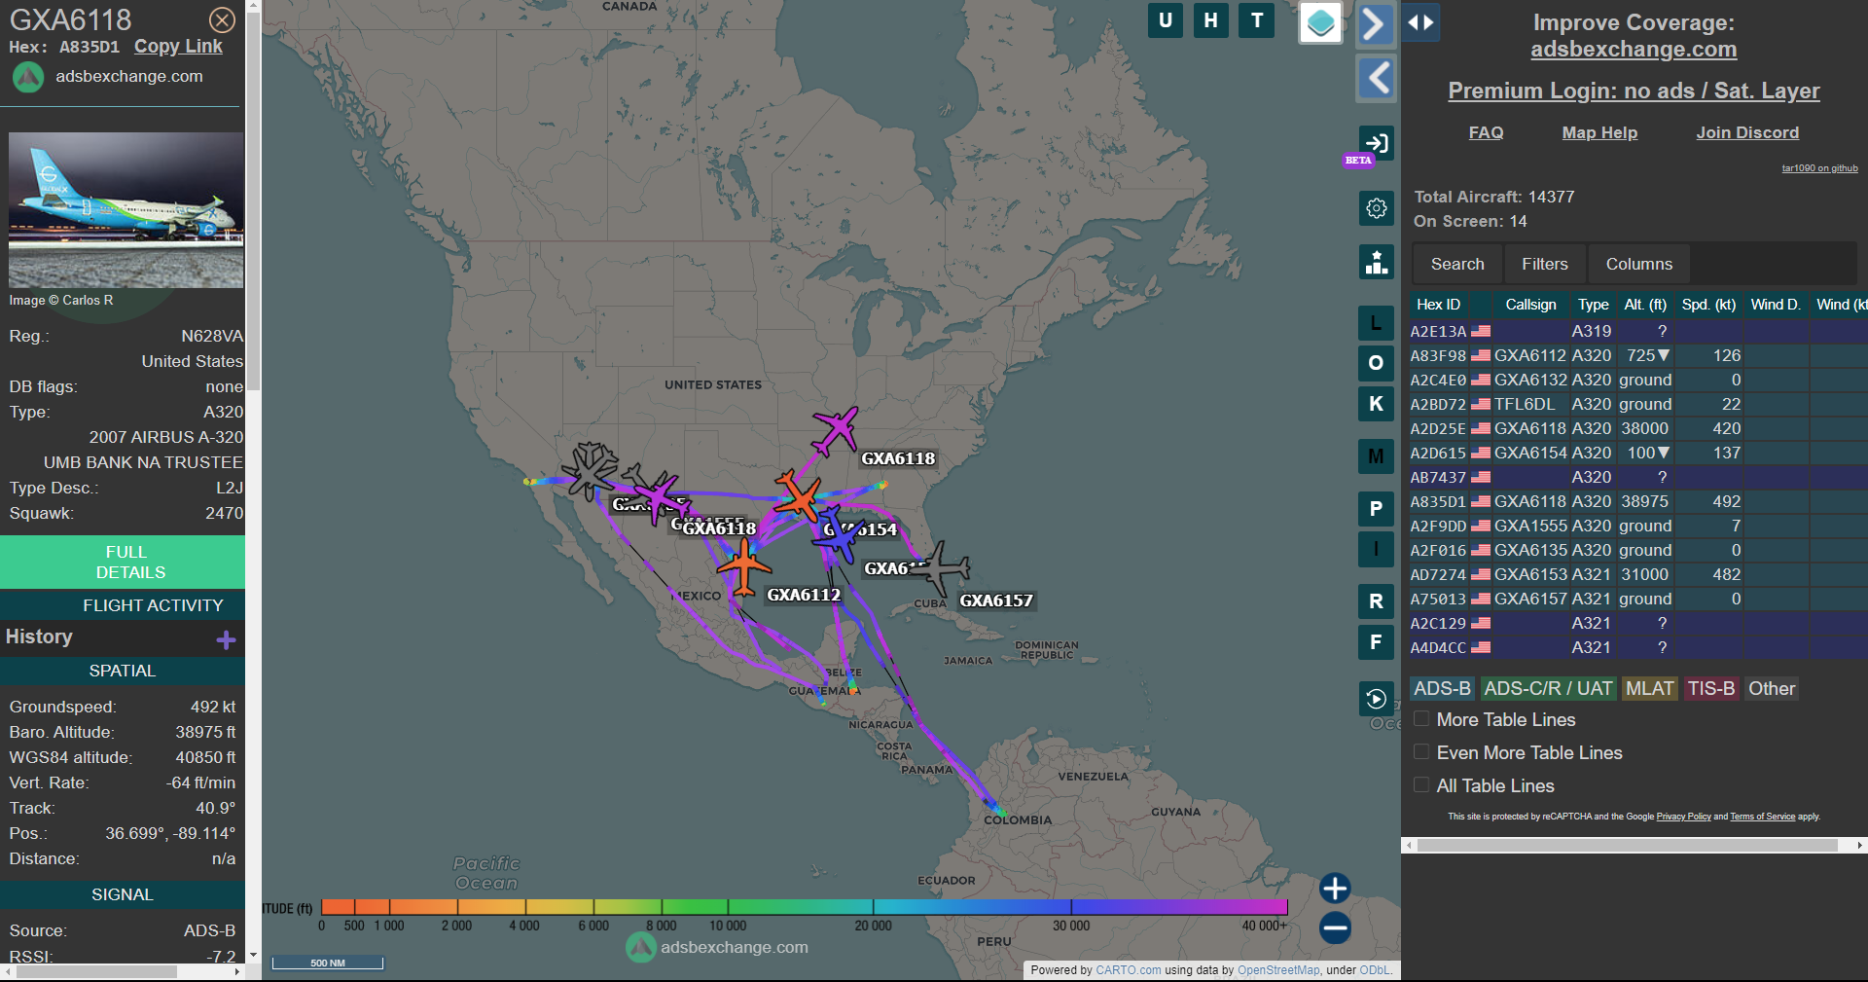Image resolution: width=1868 pixels, height=982 pixels.
Task: Select the GXA1555 table row
Action: tap(1638, 527)
